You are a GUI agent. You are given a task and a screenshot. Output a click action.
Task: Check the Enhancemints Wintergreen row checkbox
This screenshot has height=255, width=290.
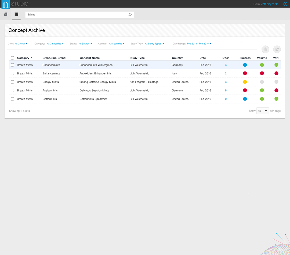pyautogui.click(x=12, y=65)
